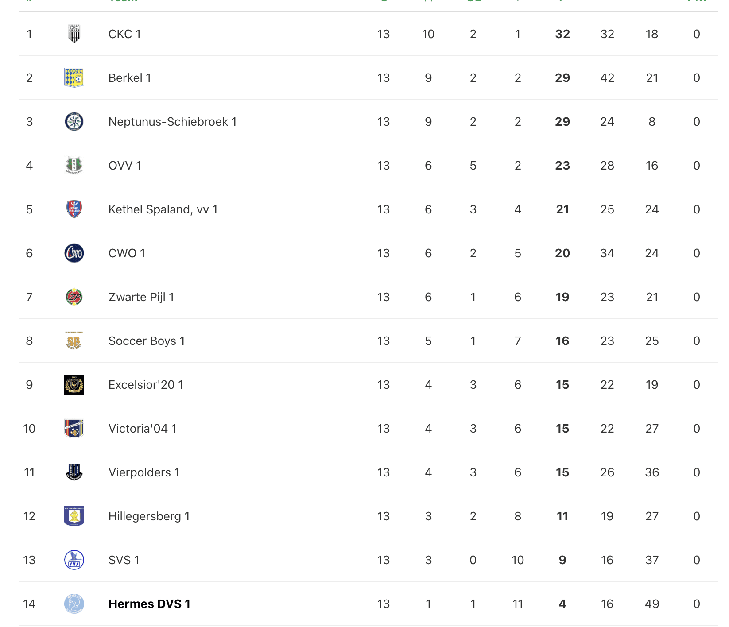The image size is (729, 627).
Task: Select the SVS circular logo
Action: (x=74, y=560)
